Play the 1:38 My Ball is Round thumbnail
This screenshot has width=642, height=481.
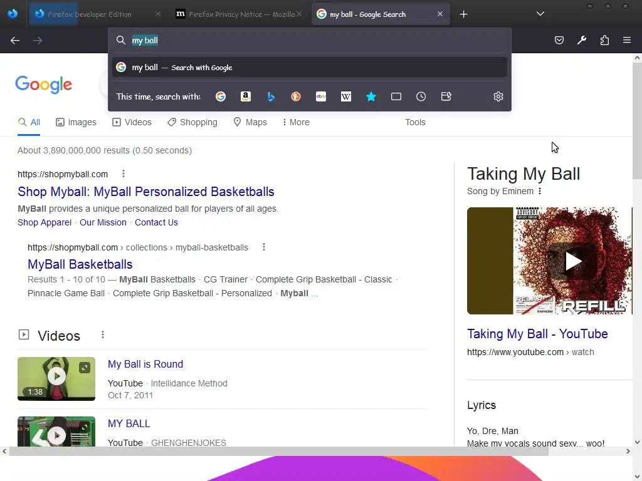click(x=56, y=379)
